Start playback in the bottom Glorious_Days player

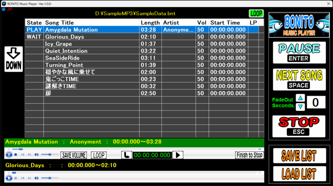(9, 178)
